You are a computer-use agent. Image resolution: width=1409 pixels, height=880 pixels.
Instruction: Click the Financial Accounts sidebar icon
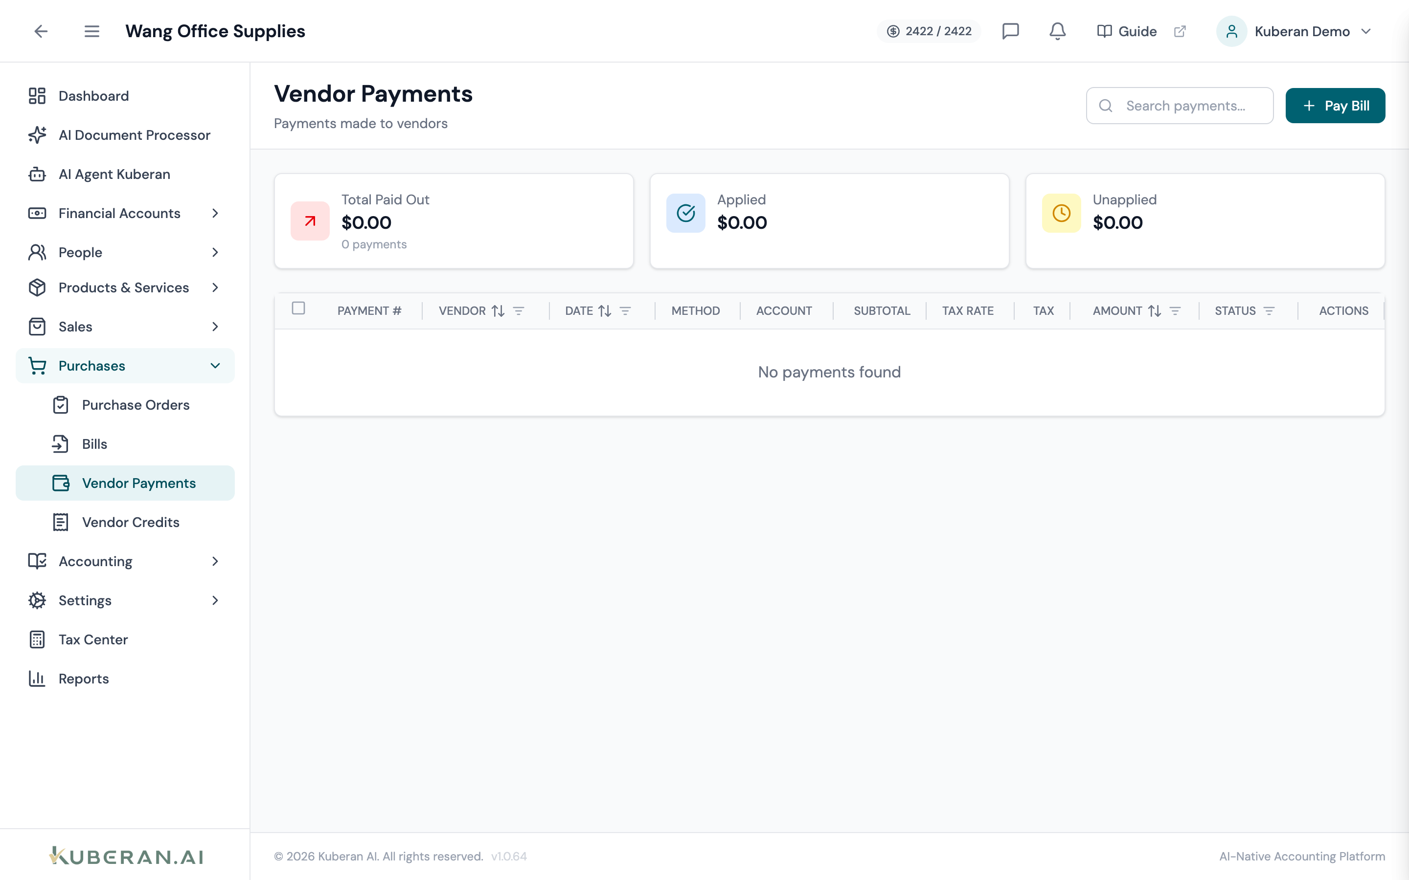[x=37, y=213]
